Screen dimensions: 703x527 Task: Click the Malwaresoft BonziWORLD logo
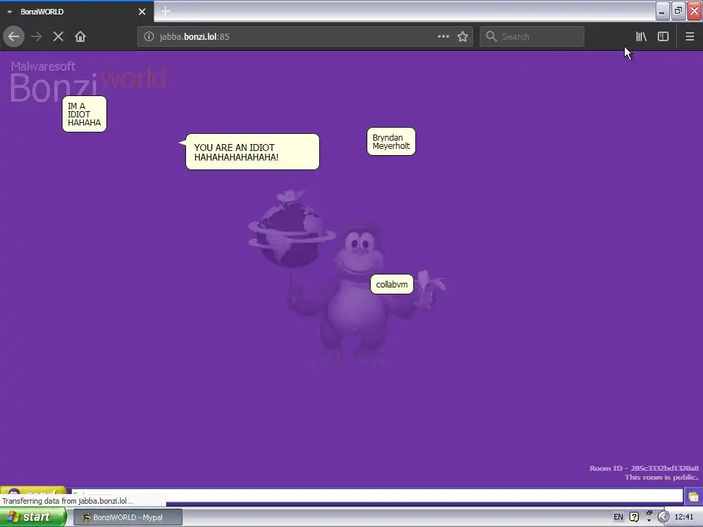click(x=88, y=82)
